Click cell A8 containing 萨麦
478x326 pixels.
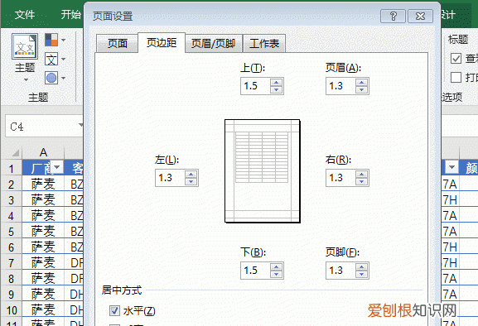[43, 279]
